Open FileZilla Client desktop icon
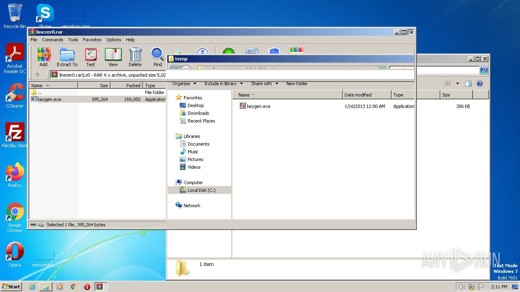 tap(15, 135)
